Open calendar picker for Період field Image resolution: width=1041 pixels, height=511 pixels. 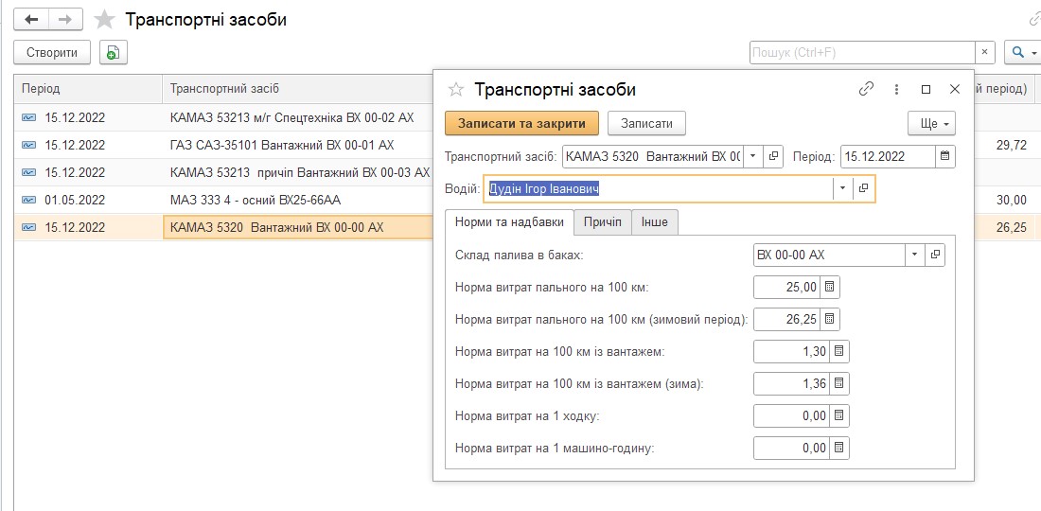(944, 156)
